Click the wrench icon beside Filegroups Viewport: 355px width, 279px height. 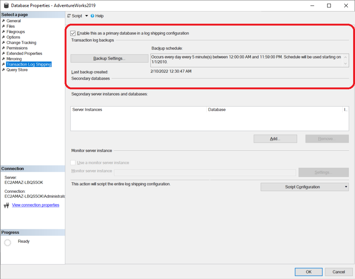point(3,31)
